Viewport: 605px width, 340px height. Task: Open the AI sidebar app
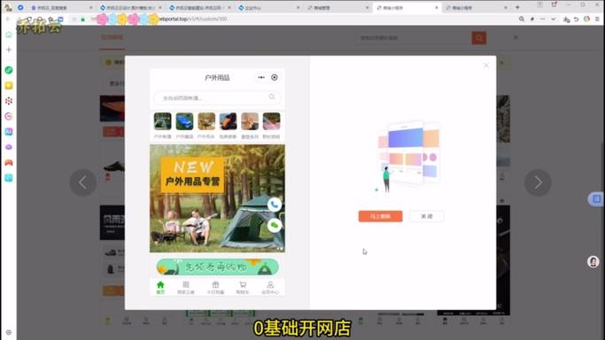[9, 131]
